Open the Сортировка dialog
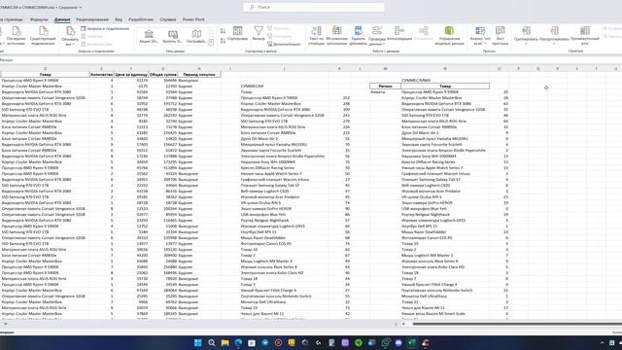The image size is (622, 350). click(x=237, y=33)
